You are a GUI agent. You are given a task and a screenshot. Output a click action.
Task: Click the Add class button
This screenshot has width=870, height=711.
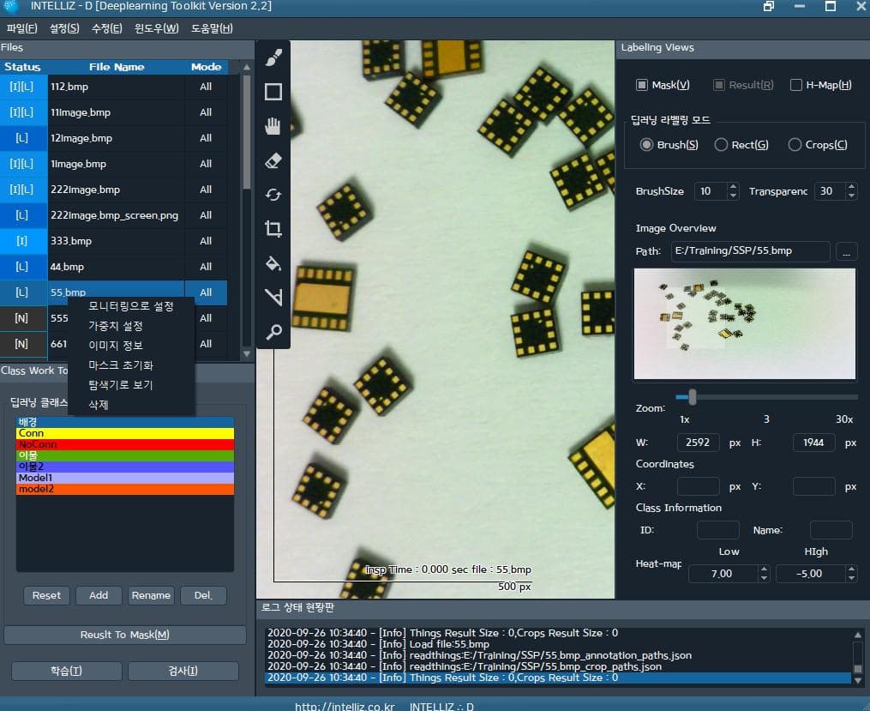(99, 595)
